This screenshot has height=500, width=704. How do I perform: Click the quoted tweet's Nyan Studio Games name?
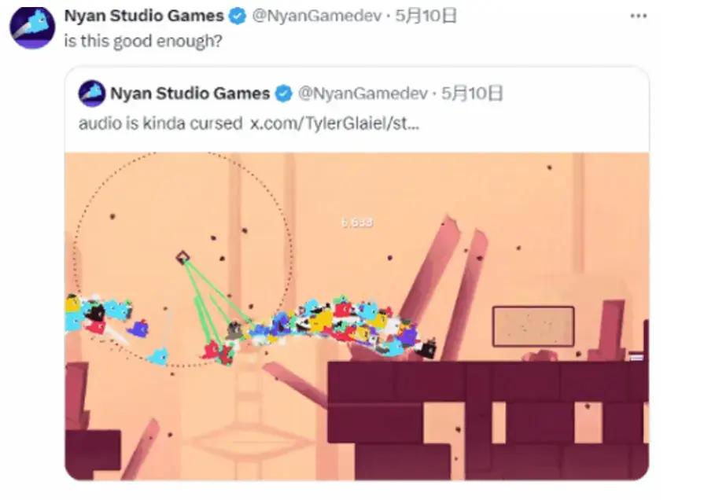pyautogui.click(x=190, y=94)
